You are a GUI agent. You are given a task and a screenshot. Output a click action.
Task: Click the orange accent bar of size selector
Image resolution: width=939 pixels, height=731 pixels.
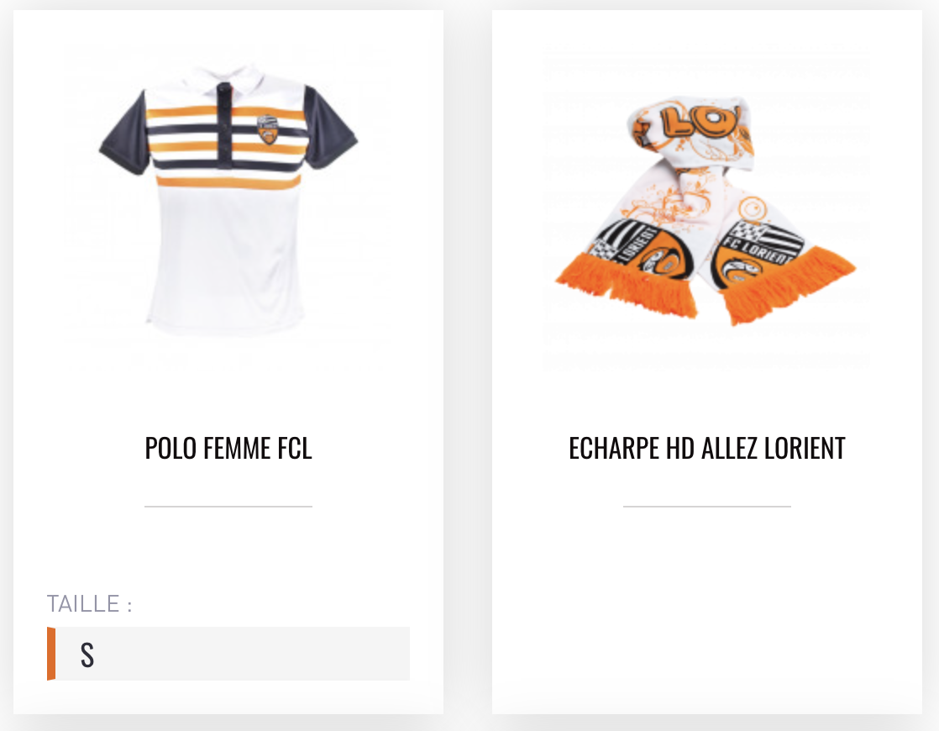point(51,654)
